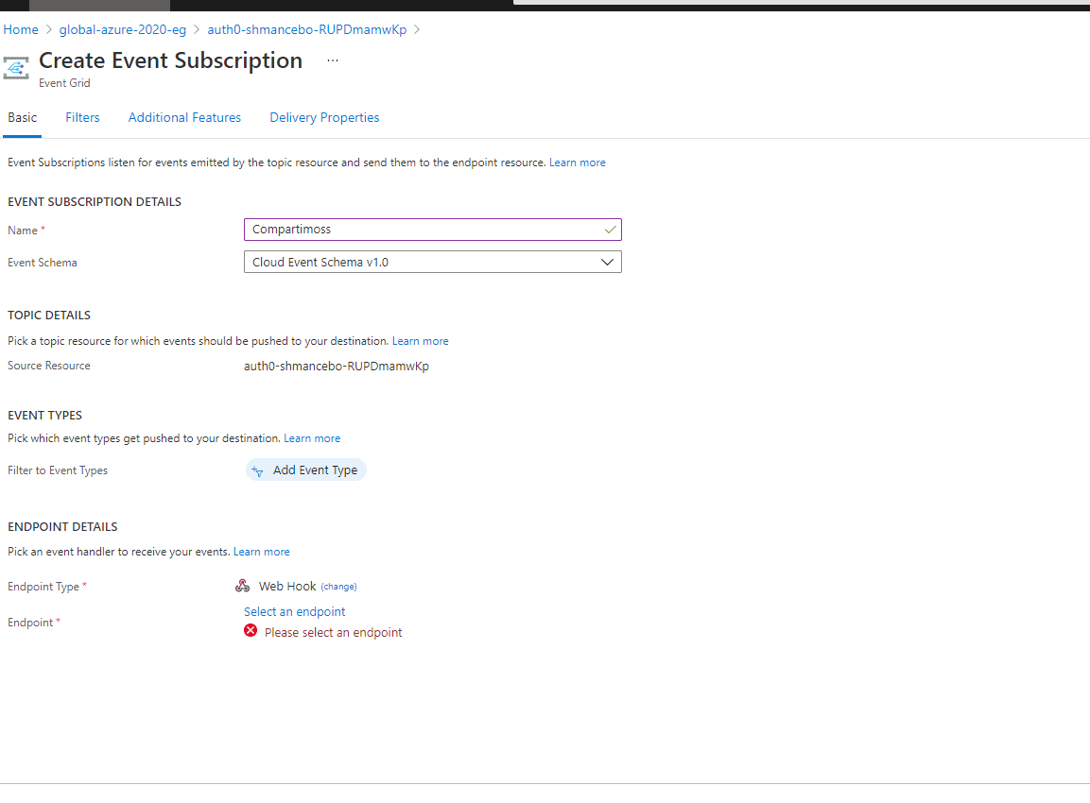Open the Additional Features tab
The image size is (1090, 803).
[185, 117]
